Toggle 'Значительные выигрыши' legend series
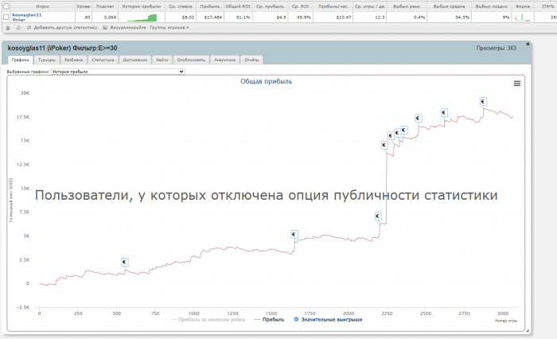The image size is (557, 339). (328, 319)
